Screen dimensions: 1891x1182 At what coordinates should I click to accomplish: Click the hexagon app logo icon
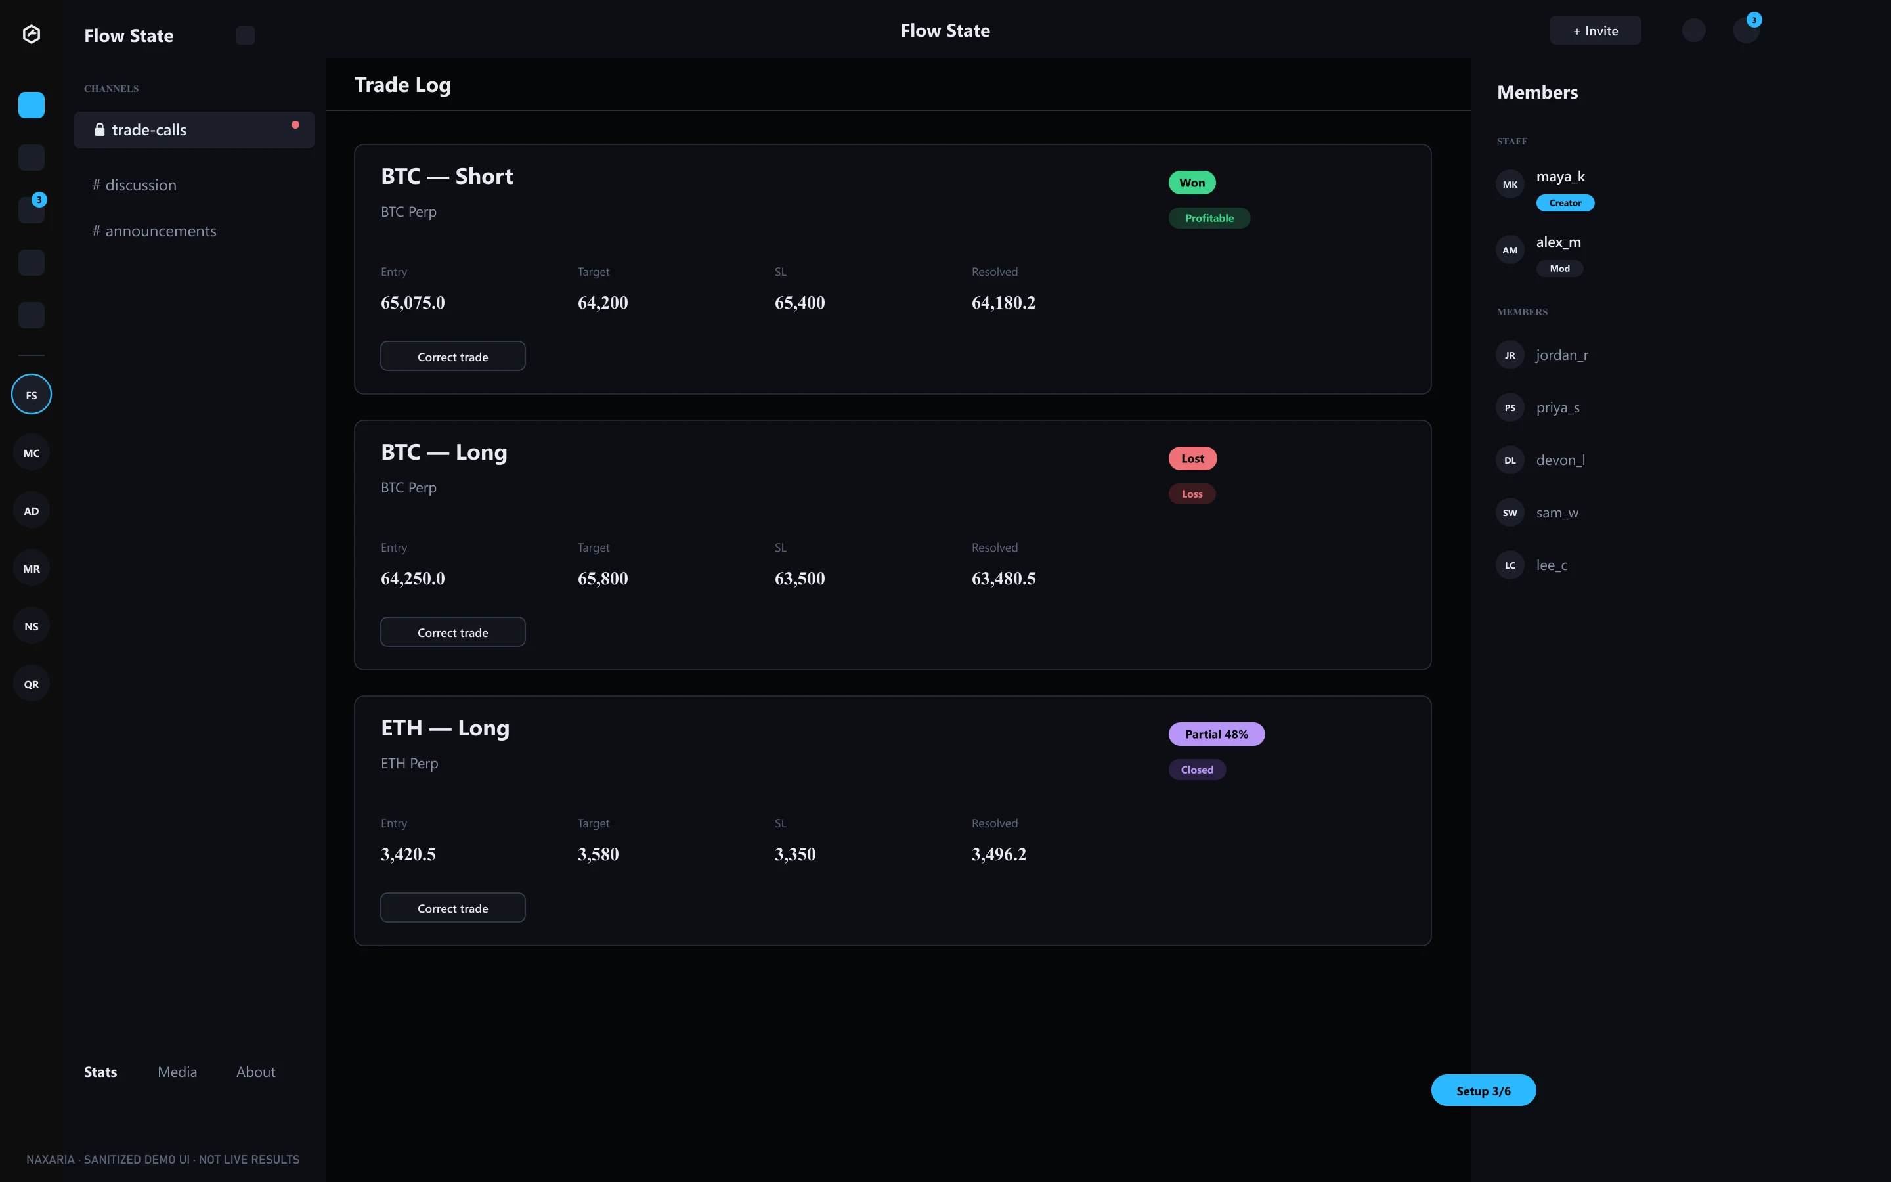(x=32, y=34)
